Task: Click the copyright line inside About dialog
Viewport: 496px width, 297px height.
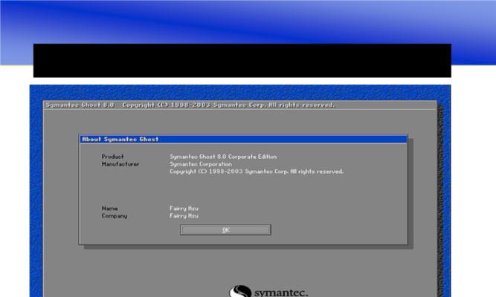Action: click(x=257, y=172)
